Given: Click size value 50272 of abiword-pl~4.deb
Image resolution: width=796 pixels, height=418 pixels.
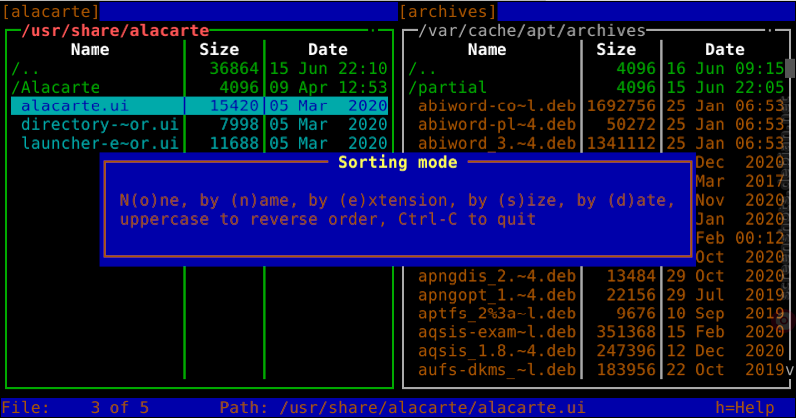Looking at the screenshot, I should [631, 124].
